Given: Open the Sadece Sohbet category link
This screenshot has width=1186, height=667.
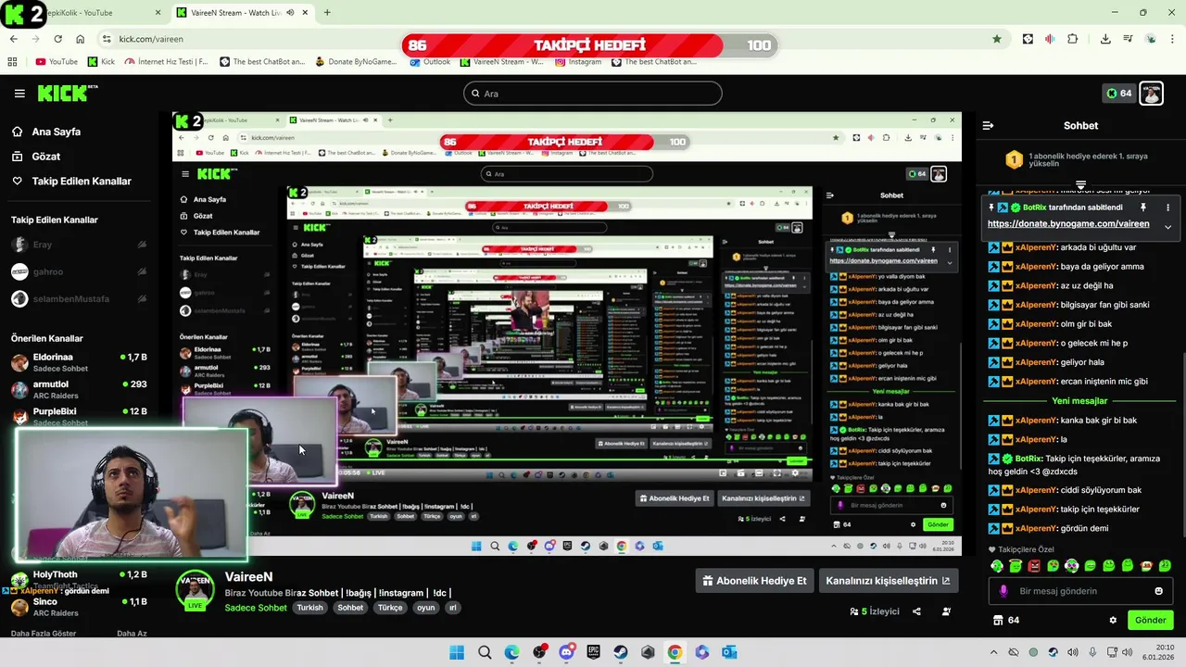Looking at the screenshot, I should (x=256, y=608).
